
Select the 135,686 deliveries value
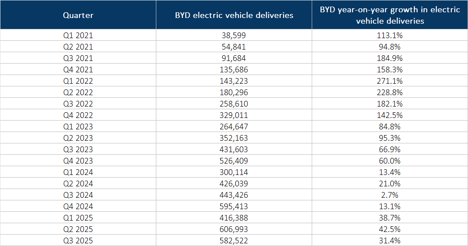[x=234, y=69]
